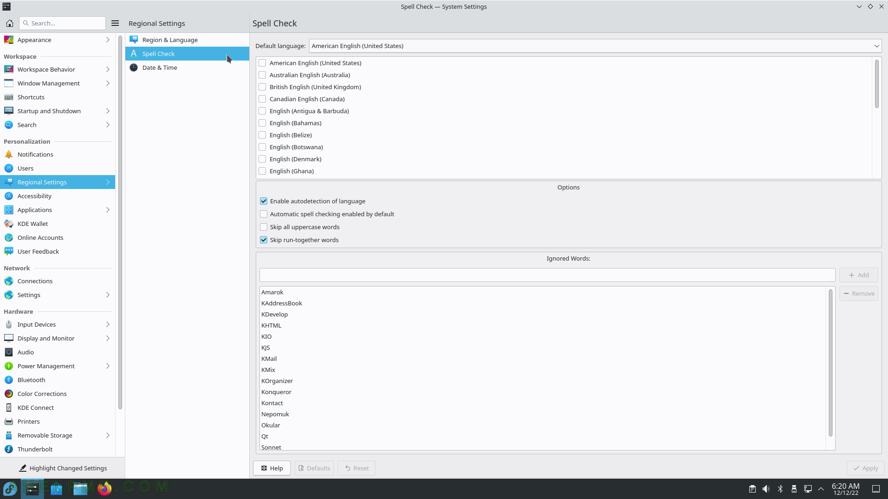Select the Spell Check page
Screen dimensions: 888x499
click(x=187, y=54)
